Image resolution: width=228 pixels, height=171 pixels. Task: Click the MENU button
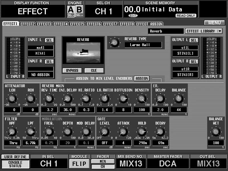(215, 23)
